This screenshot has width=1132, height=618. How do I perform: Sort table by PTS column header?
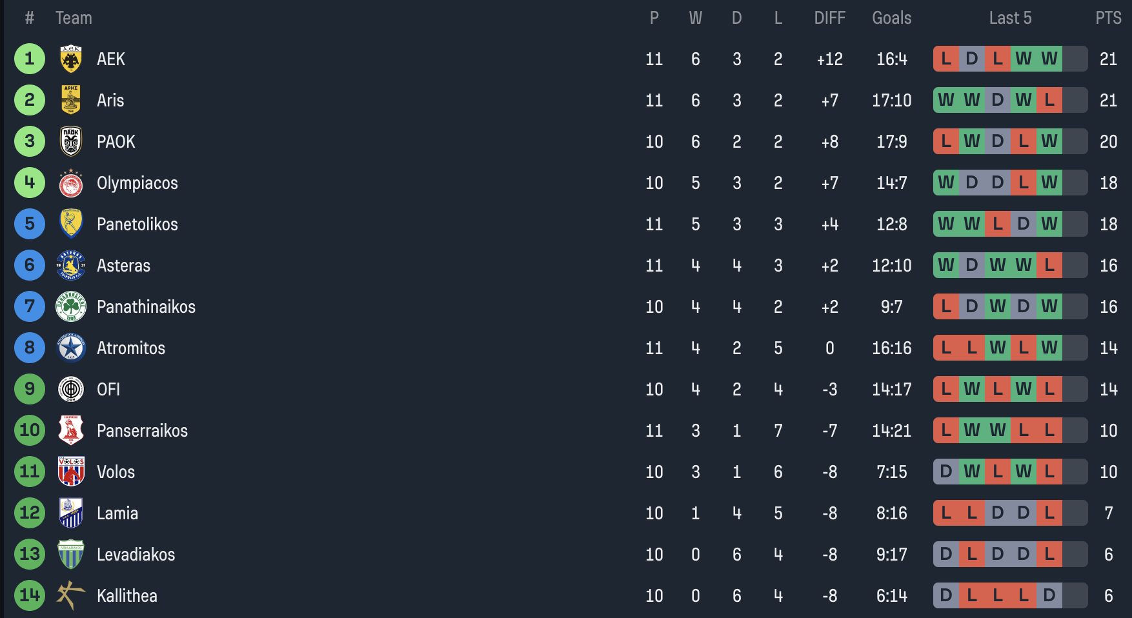tap(1108, 18)
